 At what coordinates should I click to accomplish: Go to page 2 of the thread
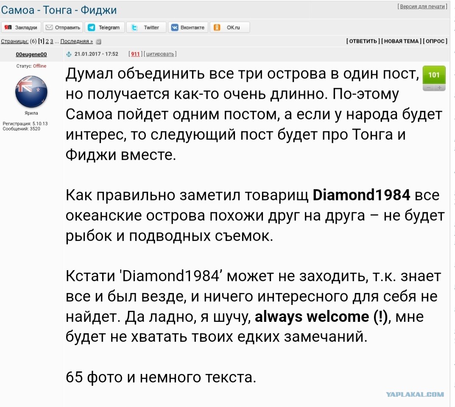click(47, 41)
